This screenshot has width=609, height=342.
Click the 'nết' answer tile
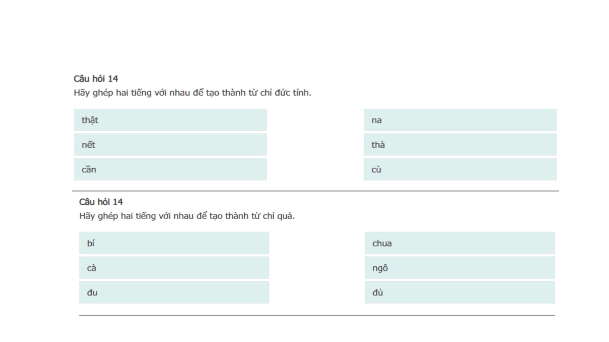(x=170, y=145)
